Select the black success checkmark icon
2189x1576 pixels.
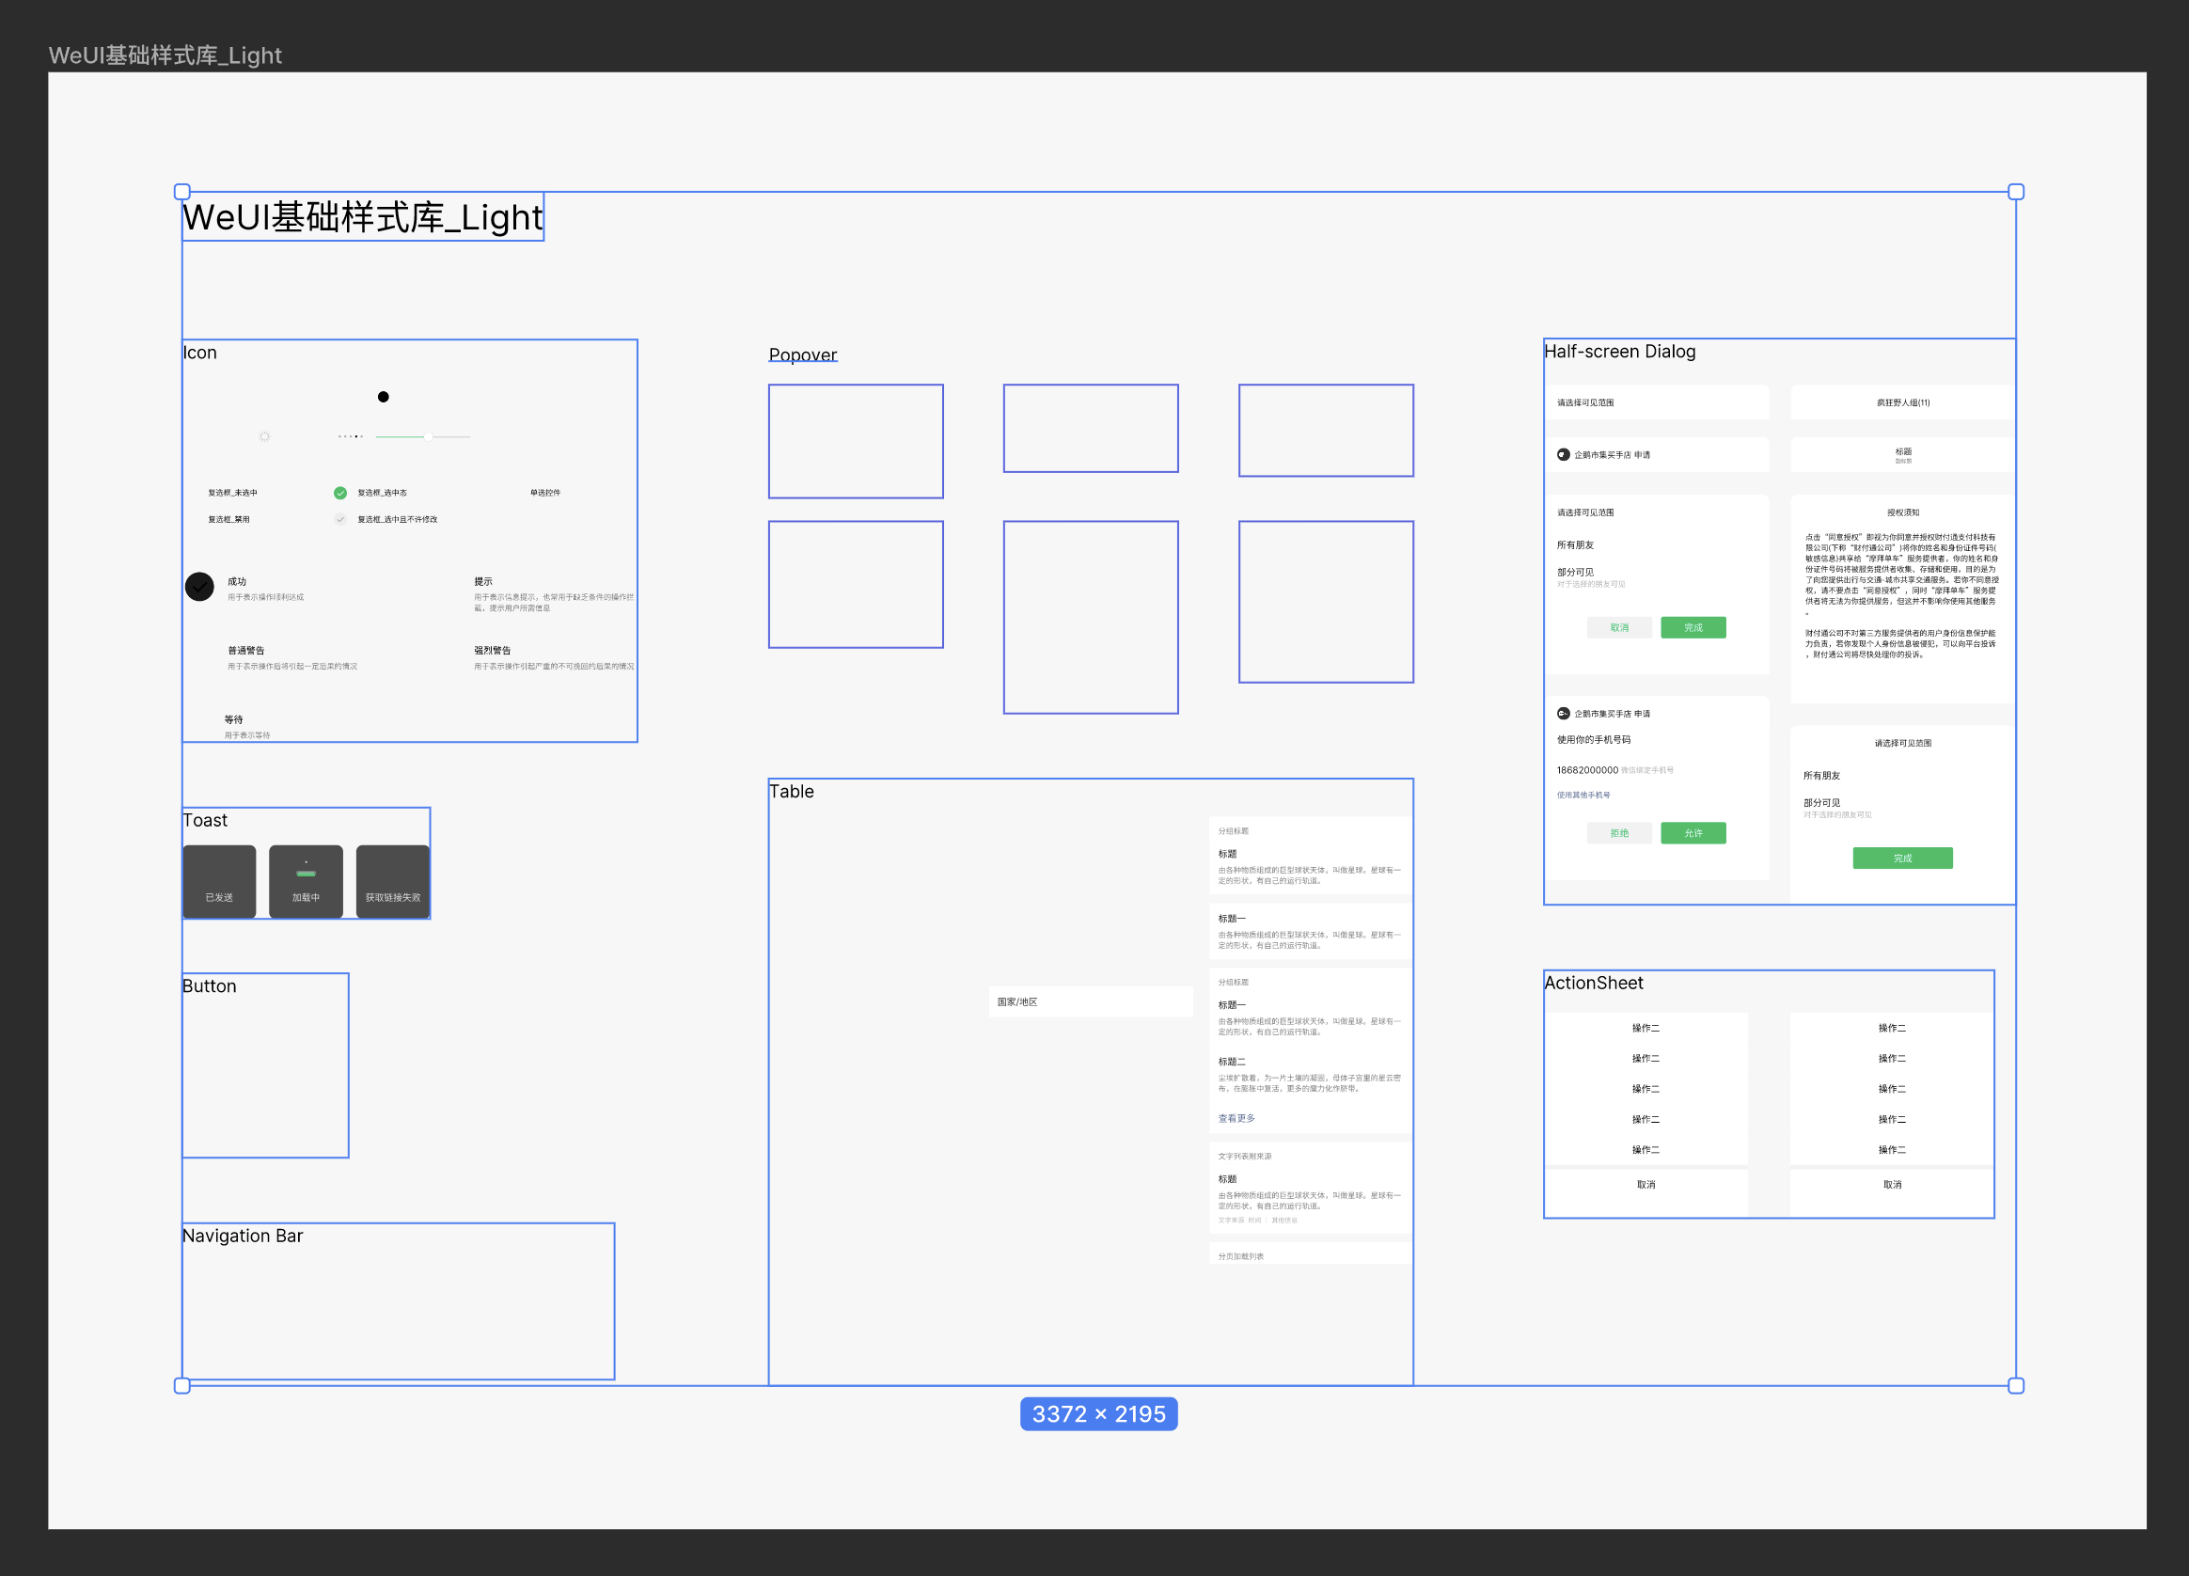click(x=199, y=586)
